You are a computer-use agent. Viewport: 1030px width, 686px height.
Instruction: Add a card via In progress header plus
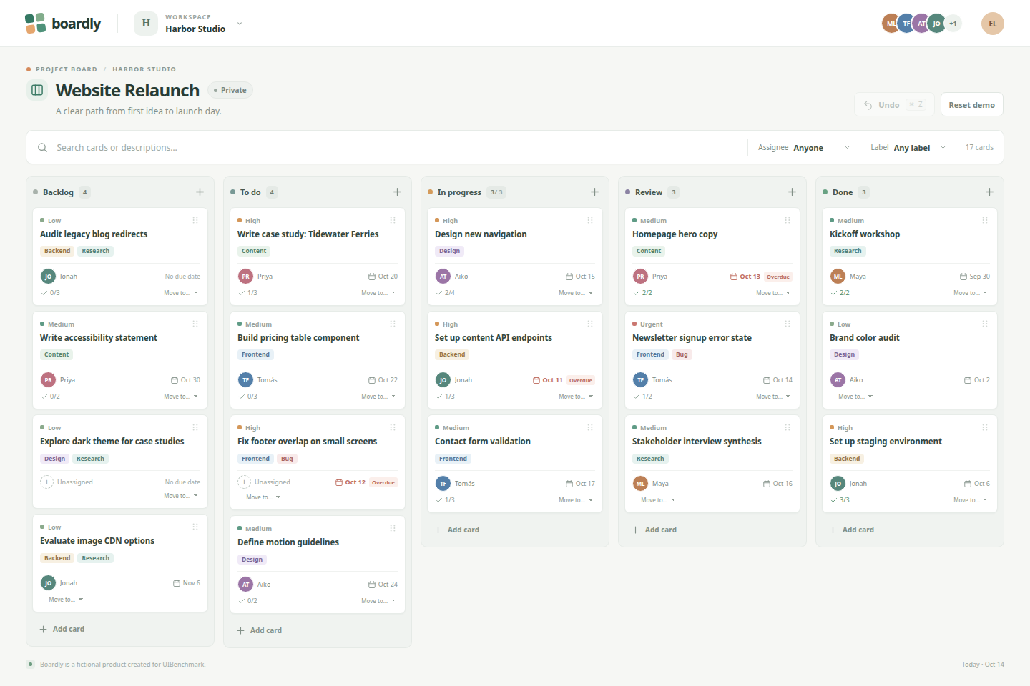594,192
